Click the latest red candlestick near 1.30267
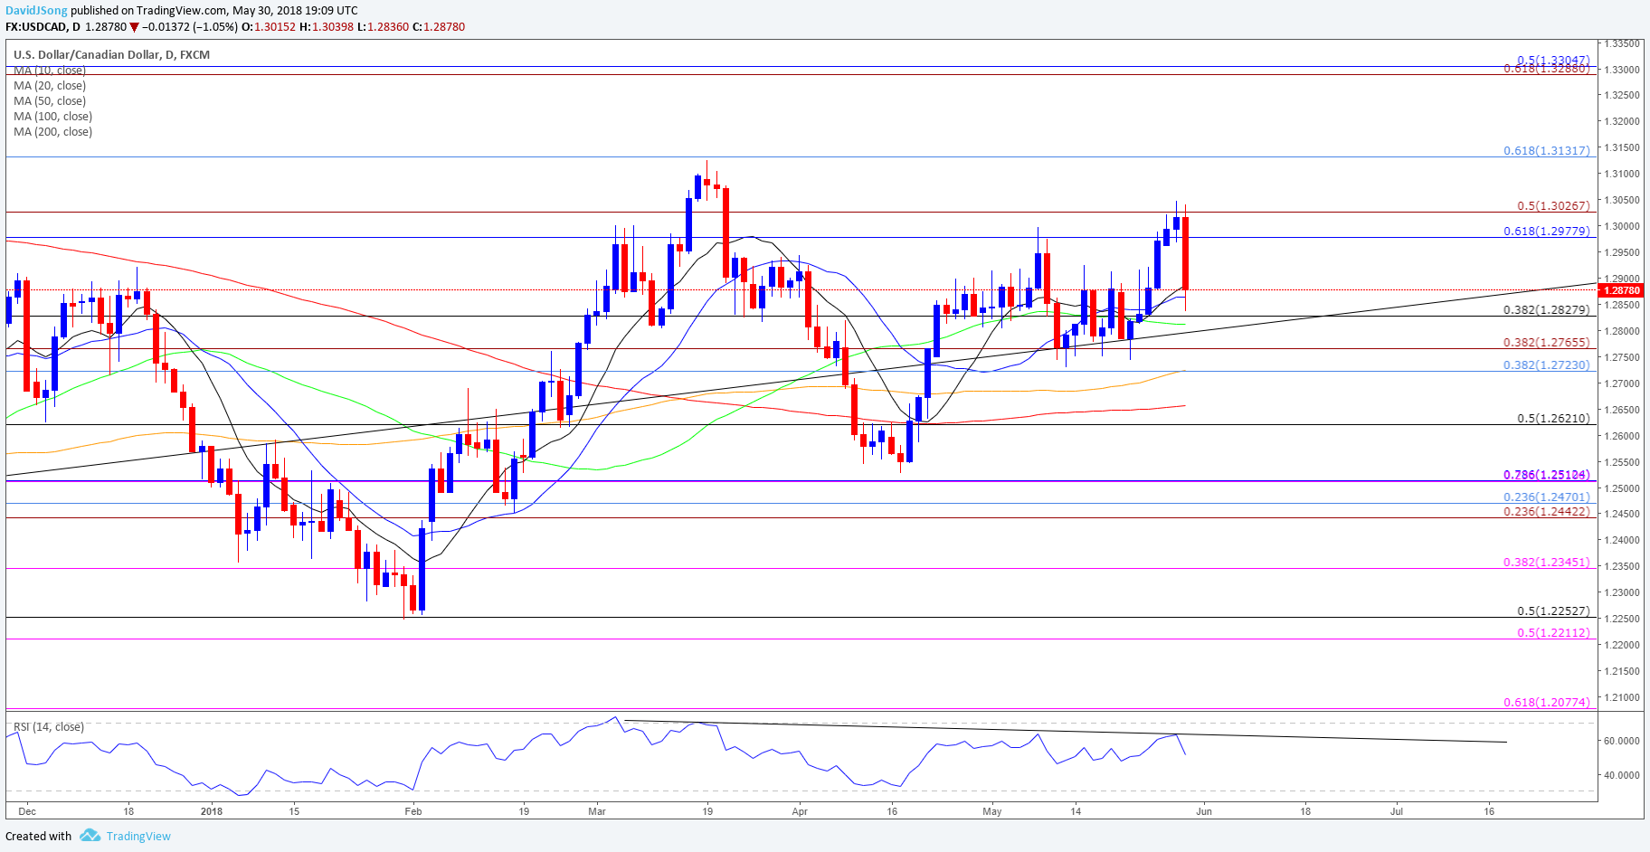This screenshot has height=852, width=1650. 1185,253
